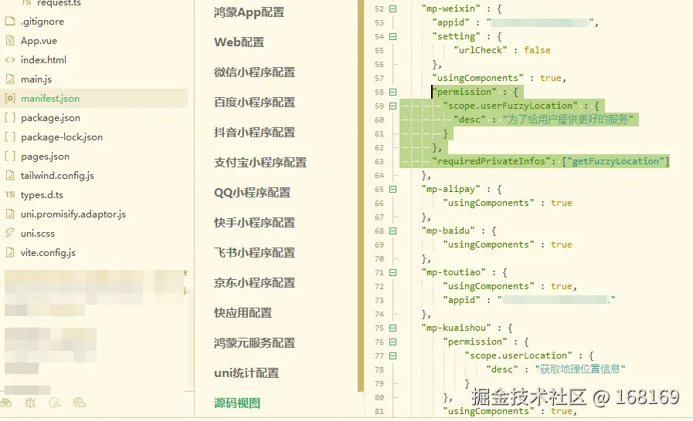
Task: Click the TS icon beside types.d.ts
Action: (10, 194)
